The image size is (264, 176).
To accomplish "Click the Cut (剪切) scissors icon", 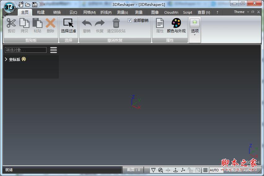I will [11, 23].
